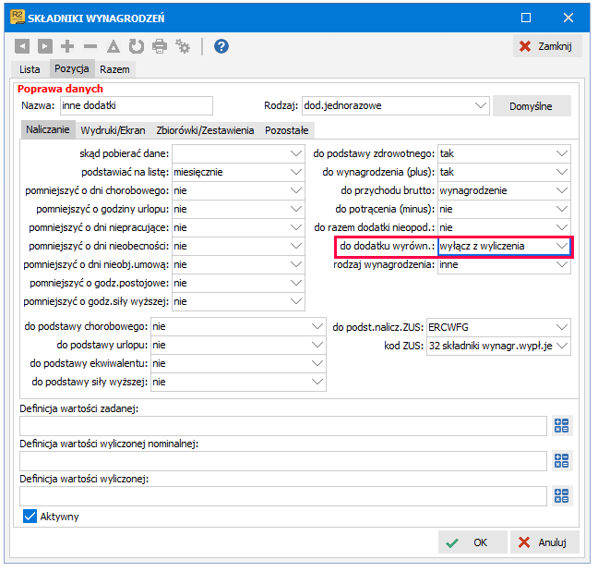598x572 pixels.
Task: Open do razem dodatki nieopod. dropdown
Action: point(562,227)
